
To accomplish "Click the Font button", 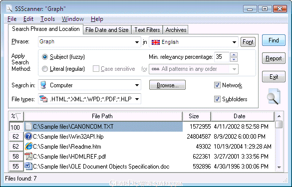I will [248, 42].
